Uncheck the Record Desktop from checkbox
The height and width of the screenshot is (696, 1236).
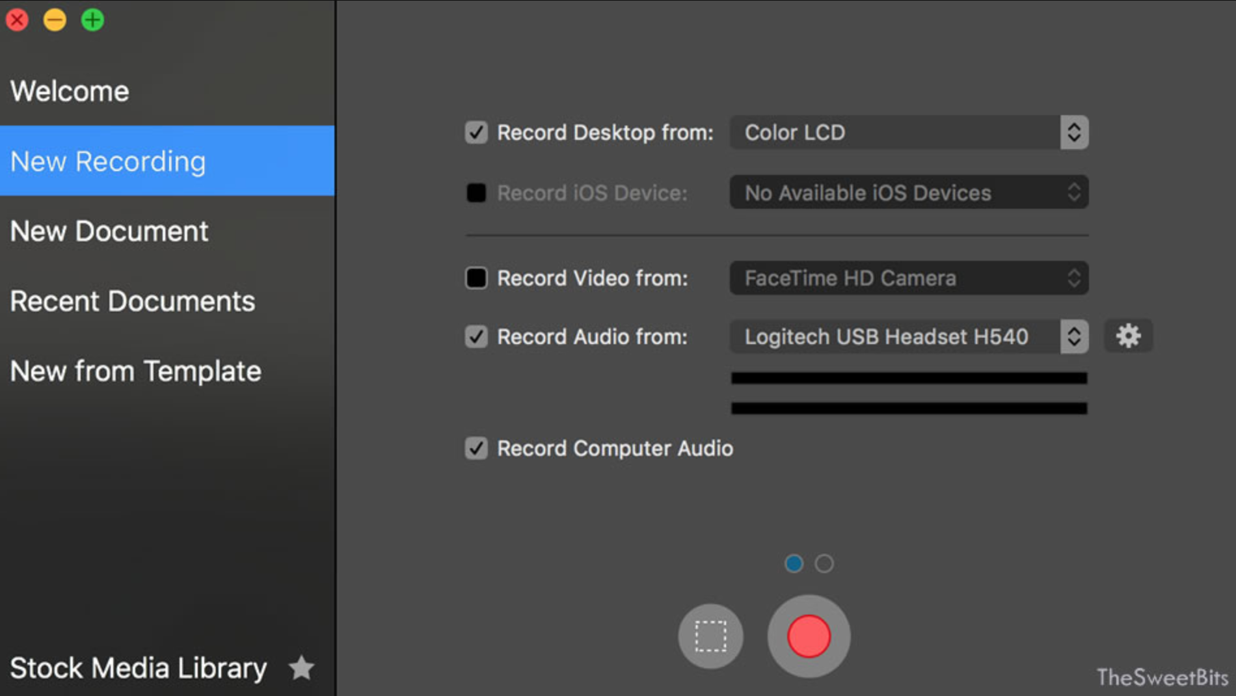click(x=476, y=133)
